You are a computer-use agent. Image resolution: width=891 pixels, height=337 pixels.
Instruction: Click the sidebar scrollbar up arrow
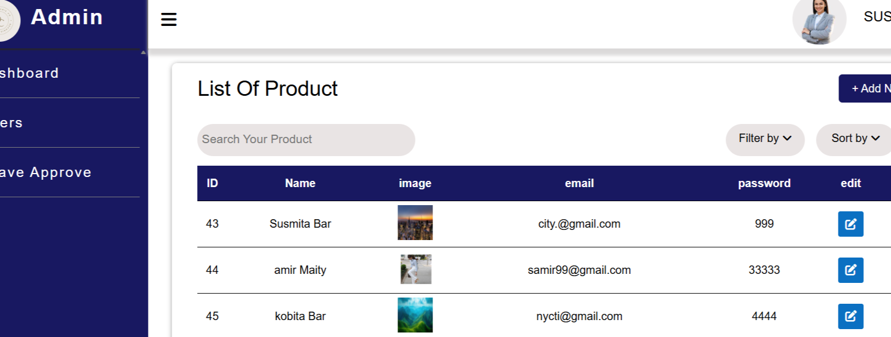pos(143,52)
